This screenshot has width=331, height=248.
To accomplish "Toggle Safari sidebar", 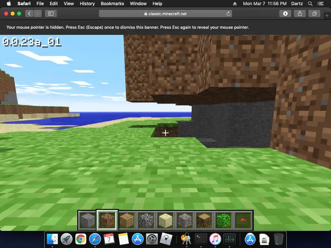I will tap(51, 14).
